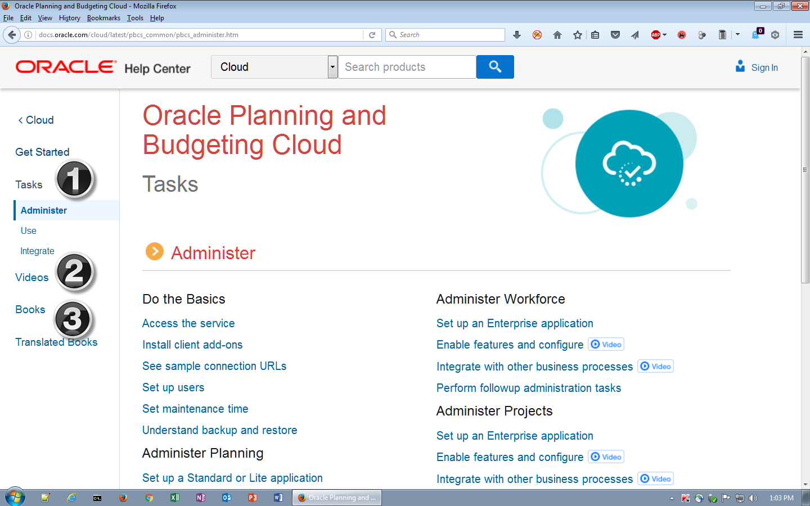Click the URL address bar
Screen dimensions: 810x506
(x=200, y=35)
